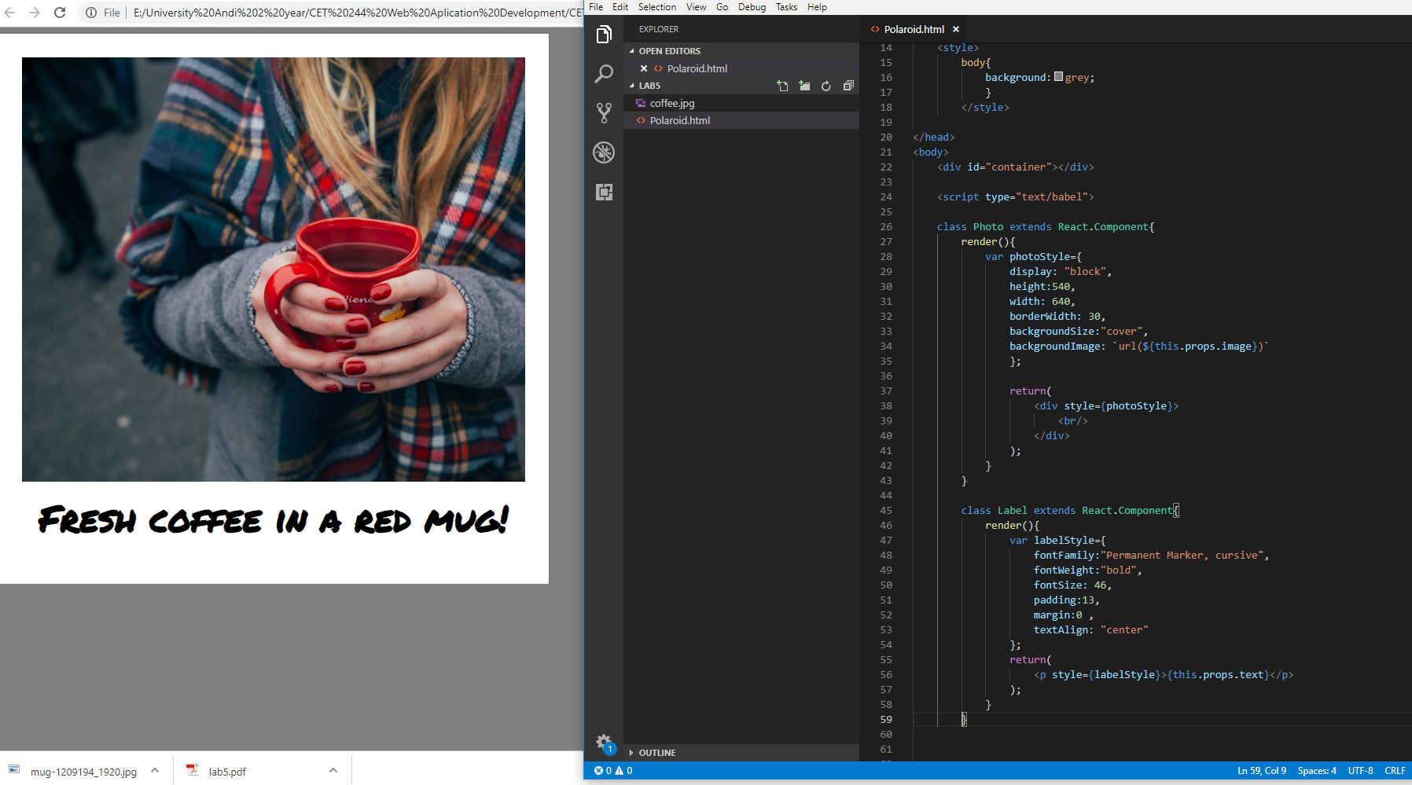Refresh the LAB5 explorer folder
Screen dimensions: 1412x785
tap(826, 86)
